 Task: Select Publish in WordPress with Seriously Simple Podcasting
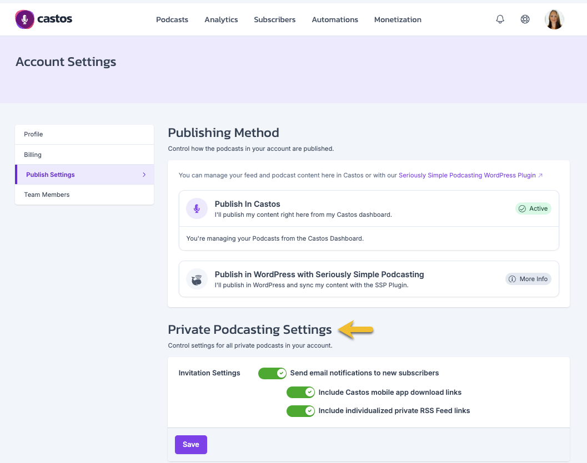tap(319, 274)
